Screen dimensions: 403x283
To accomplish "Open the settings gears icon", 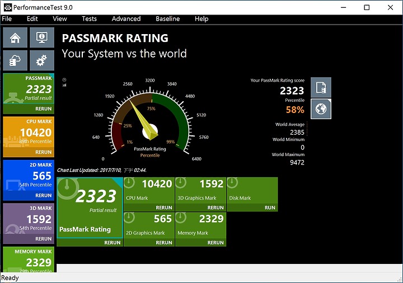I will point(42,60).
